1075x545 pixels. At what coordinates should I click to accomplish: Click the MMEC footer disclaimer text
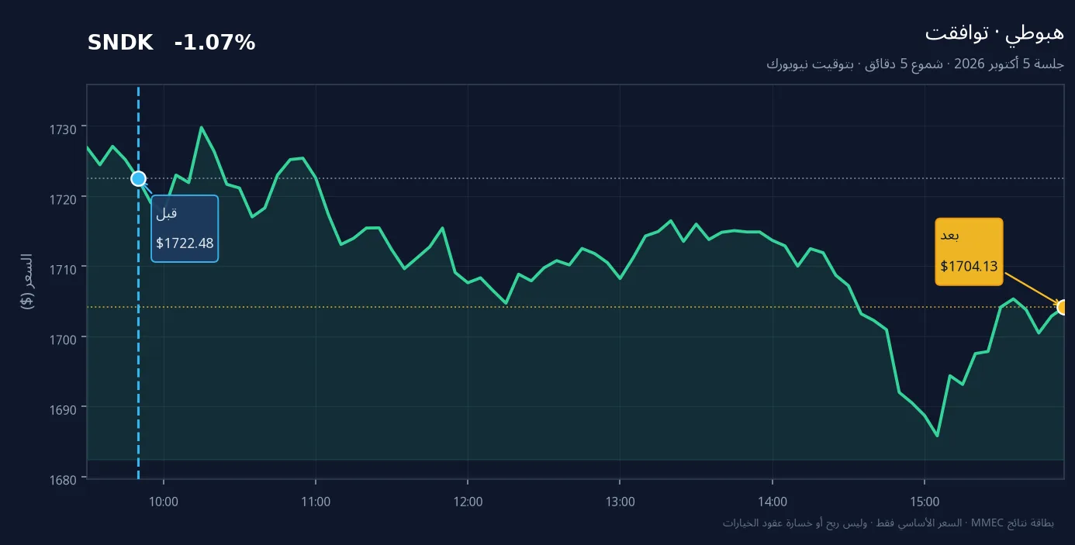(x=888, y=523)
